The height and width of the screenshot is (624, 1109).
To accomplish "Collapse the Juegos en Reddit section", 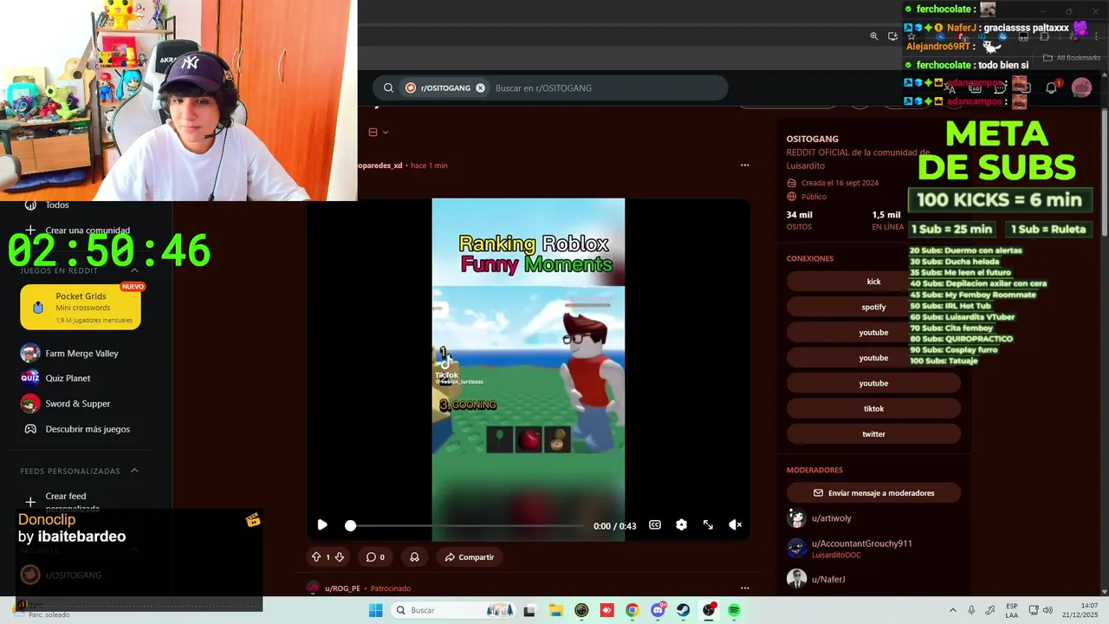I will coord(134,270).
